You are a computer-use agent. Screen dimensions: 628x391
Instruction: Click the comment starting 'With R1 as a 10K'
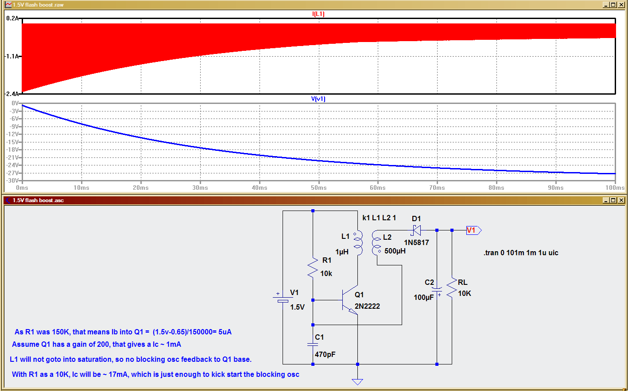[155, 374]
